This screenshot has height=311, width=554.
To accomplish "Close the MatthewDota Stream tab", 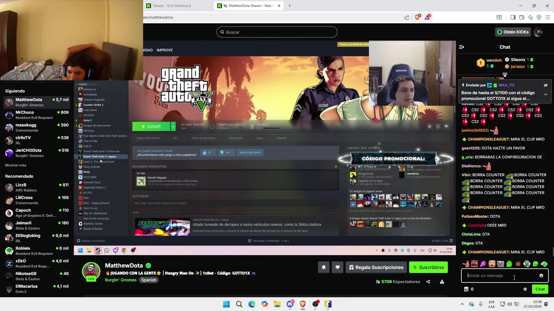I will [x=279, y=6].
